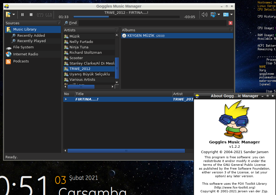Select artist TRWE_2012

click(89, 69)
